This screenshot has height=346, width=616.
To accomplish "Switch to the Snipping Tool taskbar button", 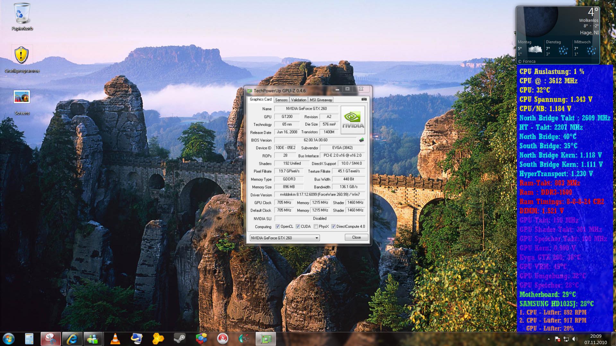I will pos(51,339).
